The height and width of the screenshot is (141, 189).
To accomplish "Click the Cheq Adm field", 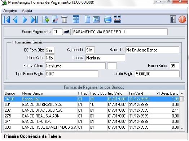I will coord(50,58).
